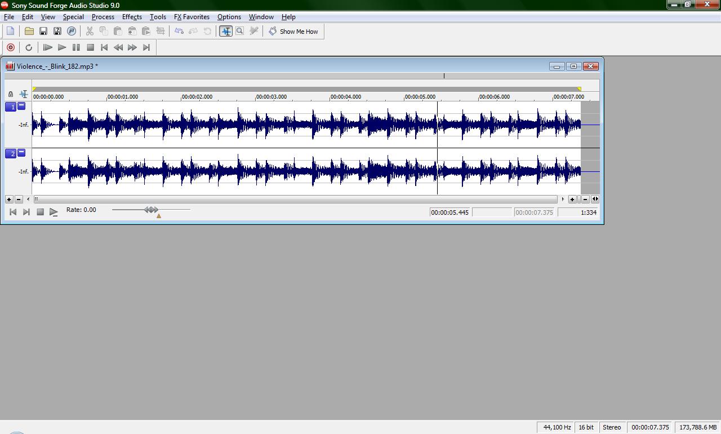Open the Effects menu
Viewport: 721px width, 434px height.
(x=132, y=17)
